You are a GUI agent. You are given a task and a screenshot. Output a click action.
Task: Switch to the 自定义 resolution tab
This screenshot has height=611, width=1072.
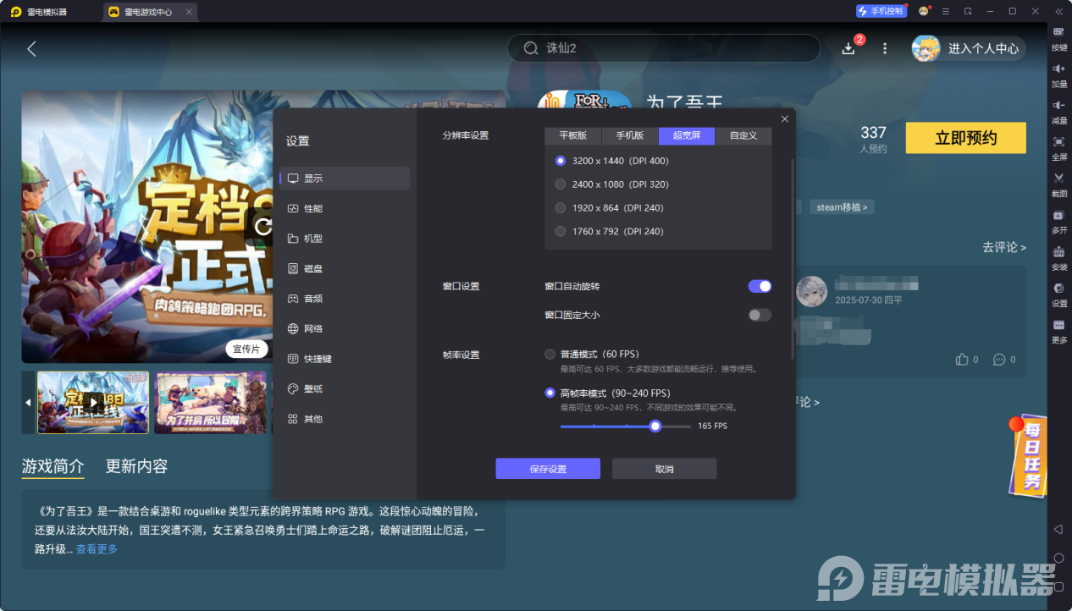point(743,135)
